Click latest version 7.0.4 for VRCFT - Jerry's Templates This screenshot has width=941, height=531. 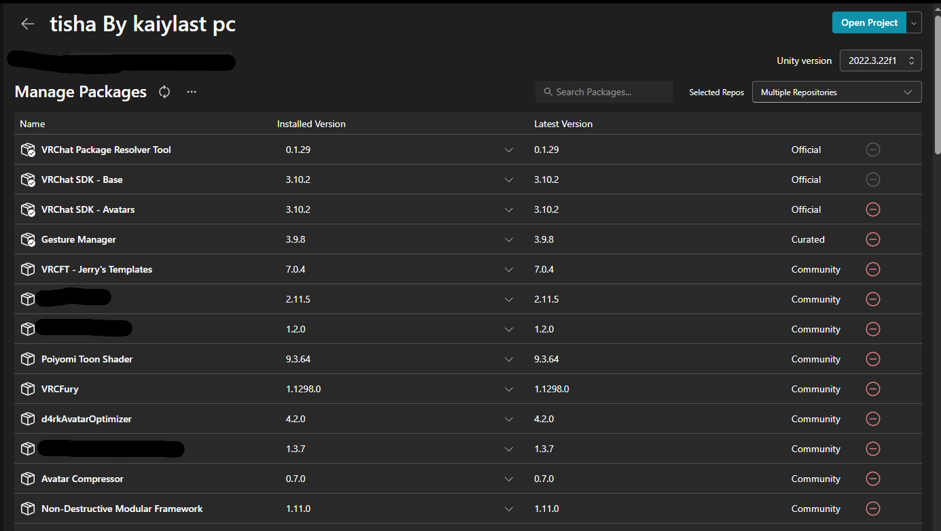pyautogui.click(x=544, y=269)
